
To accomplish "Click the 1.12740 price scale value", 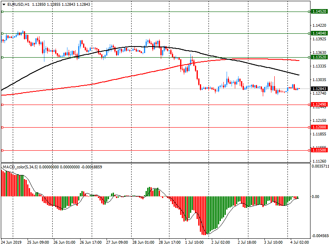I will coord(320,93).
